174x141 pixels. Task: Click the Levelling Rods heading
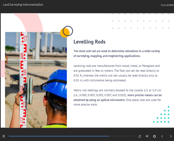point(89,42)
